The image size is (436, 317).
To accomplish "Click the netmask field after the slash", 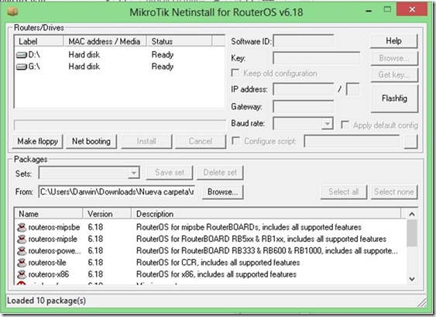I will coord(352,89).
